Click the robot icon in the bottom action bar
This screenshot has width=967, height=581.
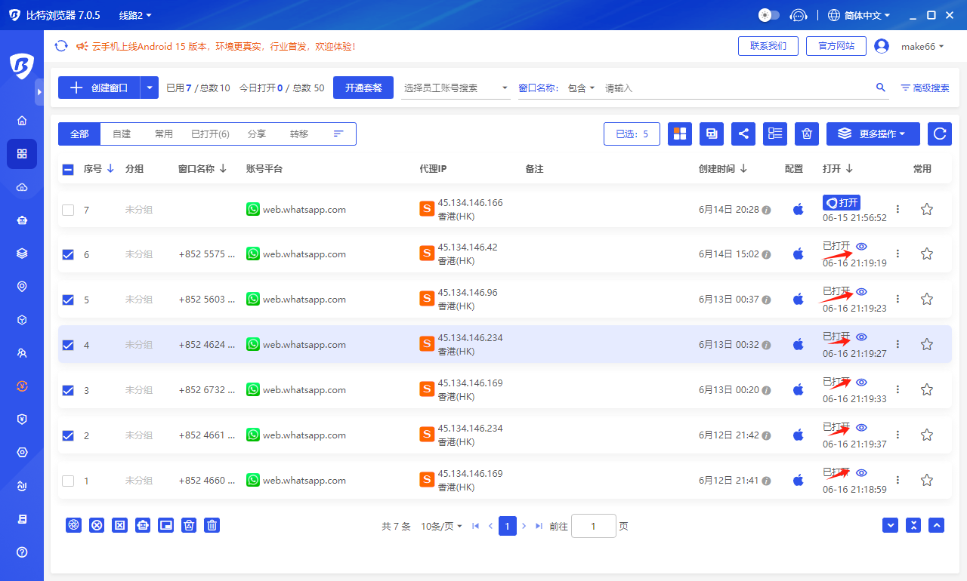click(143, 525)
